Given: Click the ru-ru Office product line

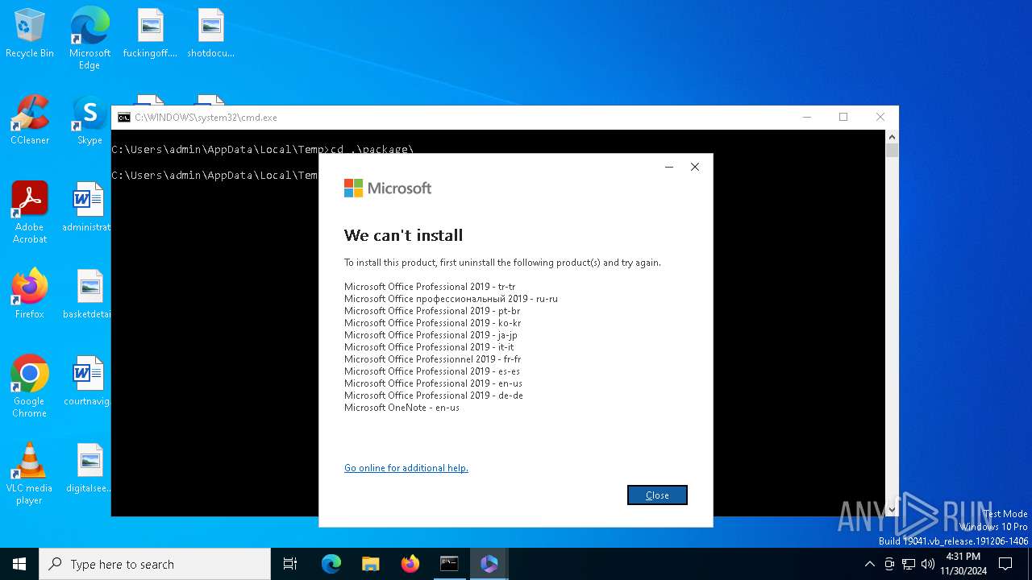Looking at the screenshot, I should coord(451,299).
